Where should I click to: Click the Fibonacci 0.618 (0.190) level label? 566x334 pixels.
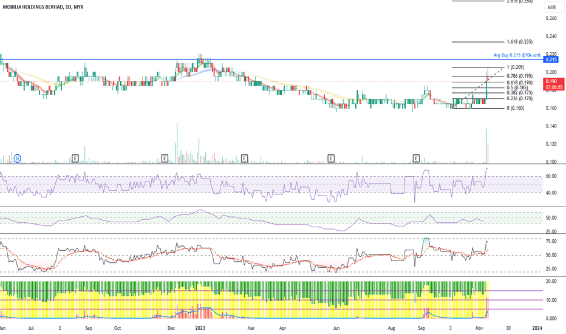[519, 83]
